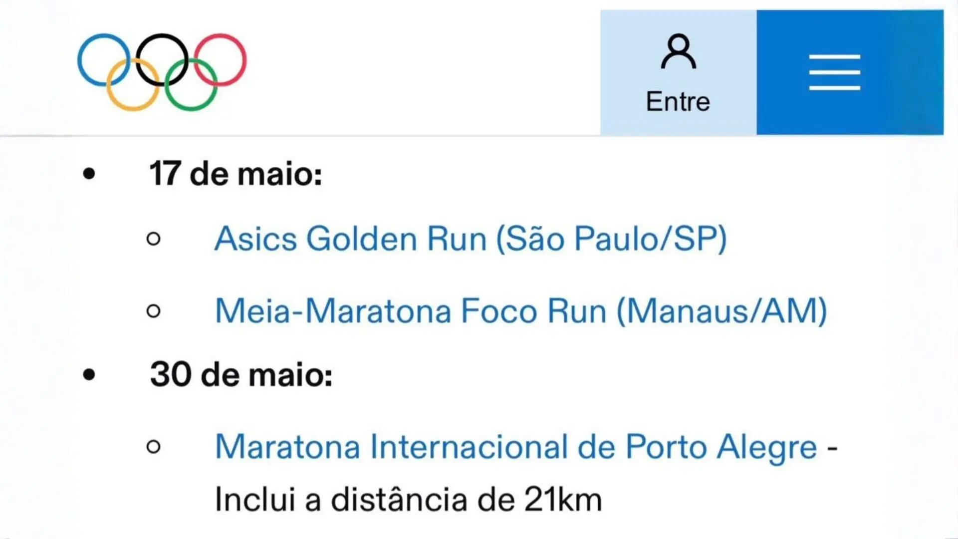Follow the Meia-Maratona Foco Run link
The height and width of the screenshot is (539, 958).
pos(521,311)
